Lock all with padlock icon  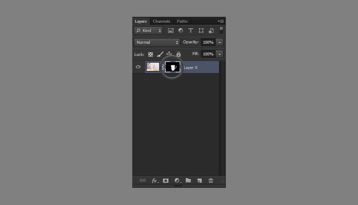(x=179, y=54)
